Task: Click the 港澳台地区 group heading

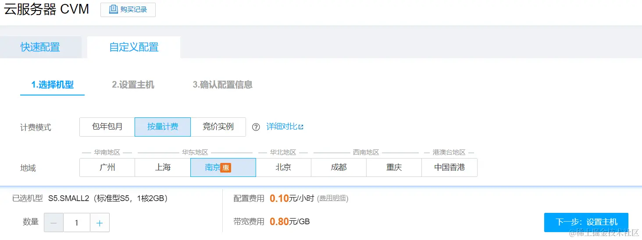Action: 449,152
